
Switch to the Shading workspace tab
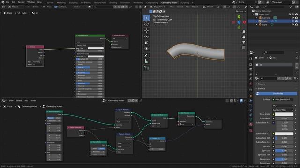pos(113,3)
